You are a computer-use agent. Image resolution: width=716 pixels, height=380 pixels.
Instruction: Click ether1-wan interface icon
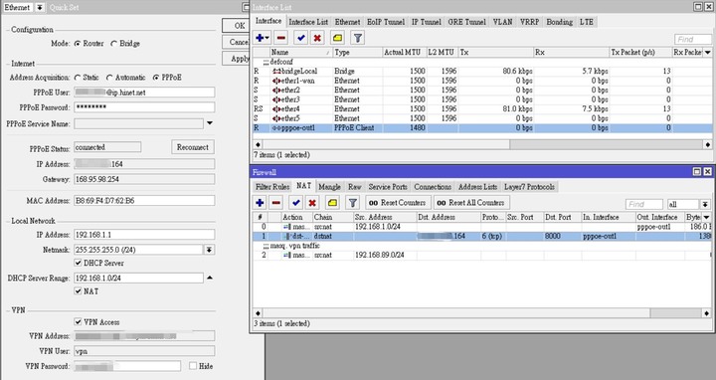(276, 81)
